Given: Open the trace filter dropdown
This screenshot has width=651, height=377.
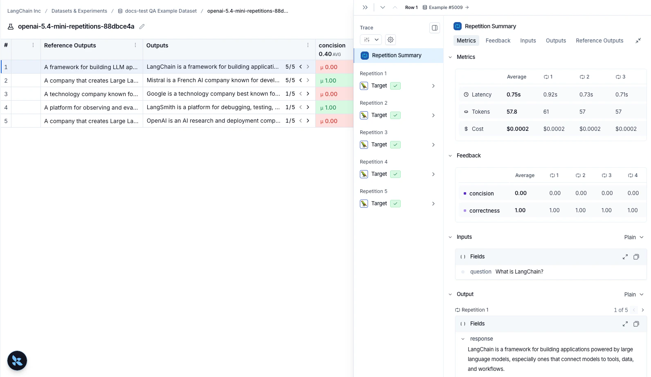Looking at the screenshot, I should (371, 40).
